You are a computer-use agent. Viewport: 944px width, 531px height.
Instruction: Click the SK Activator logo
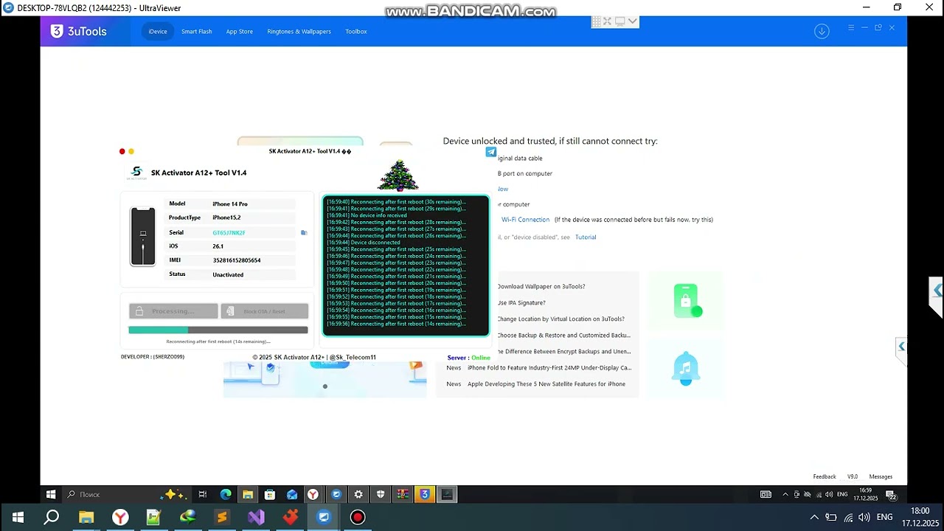coord(136,173)
